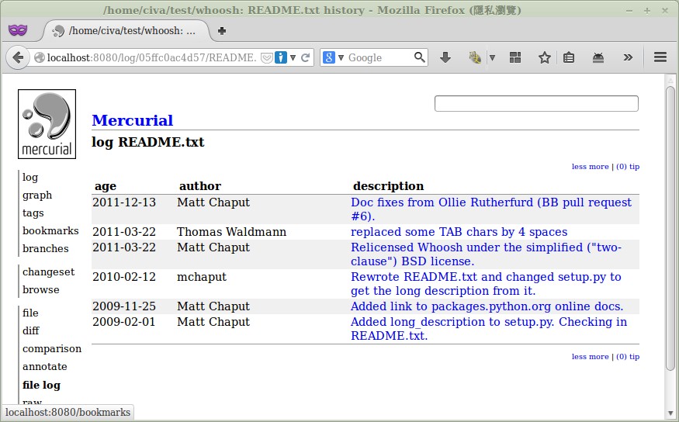Viewport: 679px width, 422px height.
Task: Click the search magnifier icon
Action: [x=419, y=57]
